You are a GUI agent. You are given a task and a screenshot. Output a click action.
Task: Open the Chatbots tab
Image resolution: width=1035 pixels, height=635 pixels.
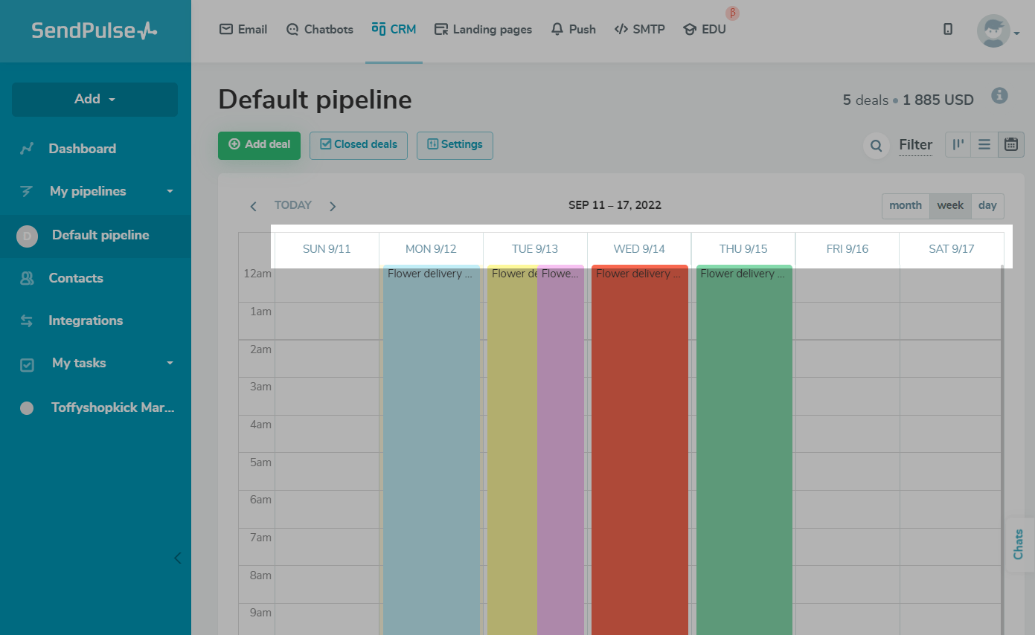(x=319, y=30)
